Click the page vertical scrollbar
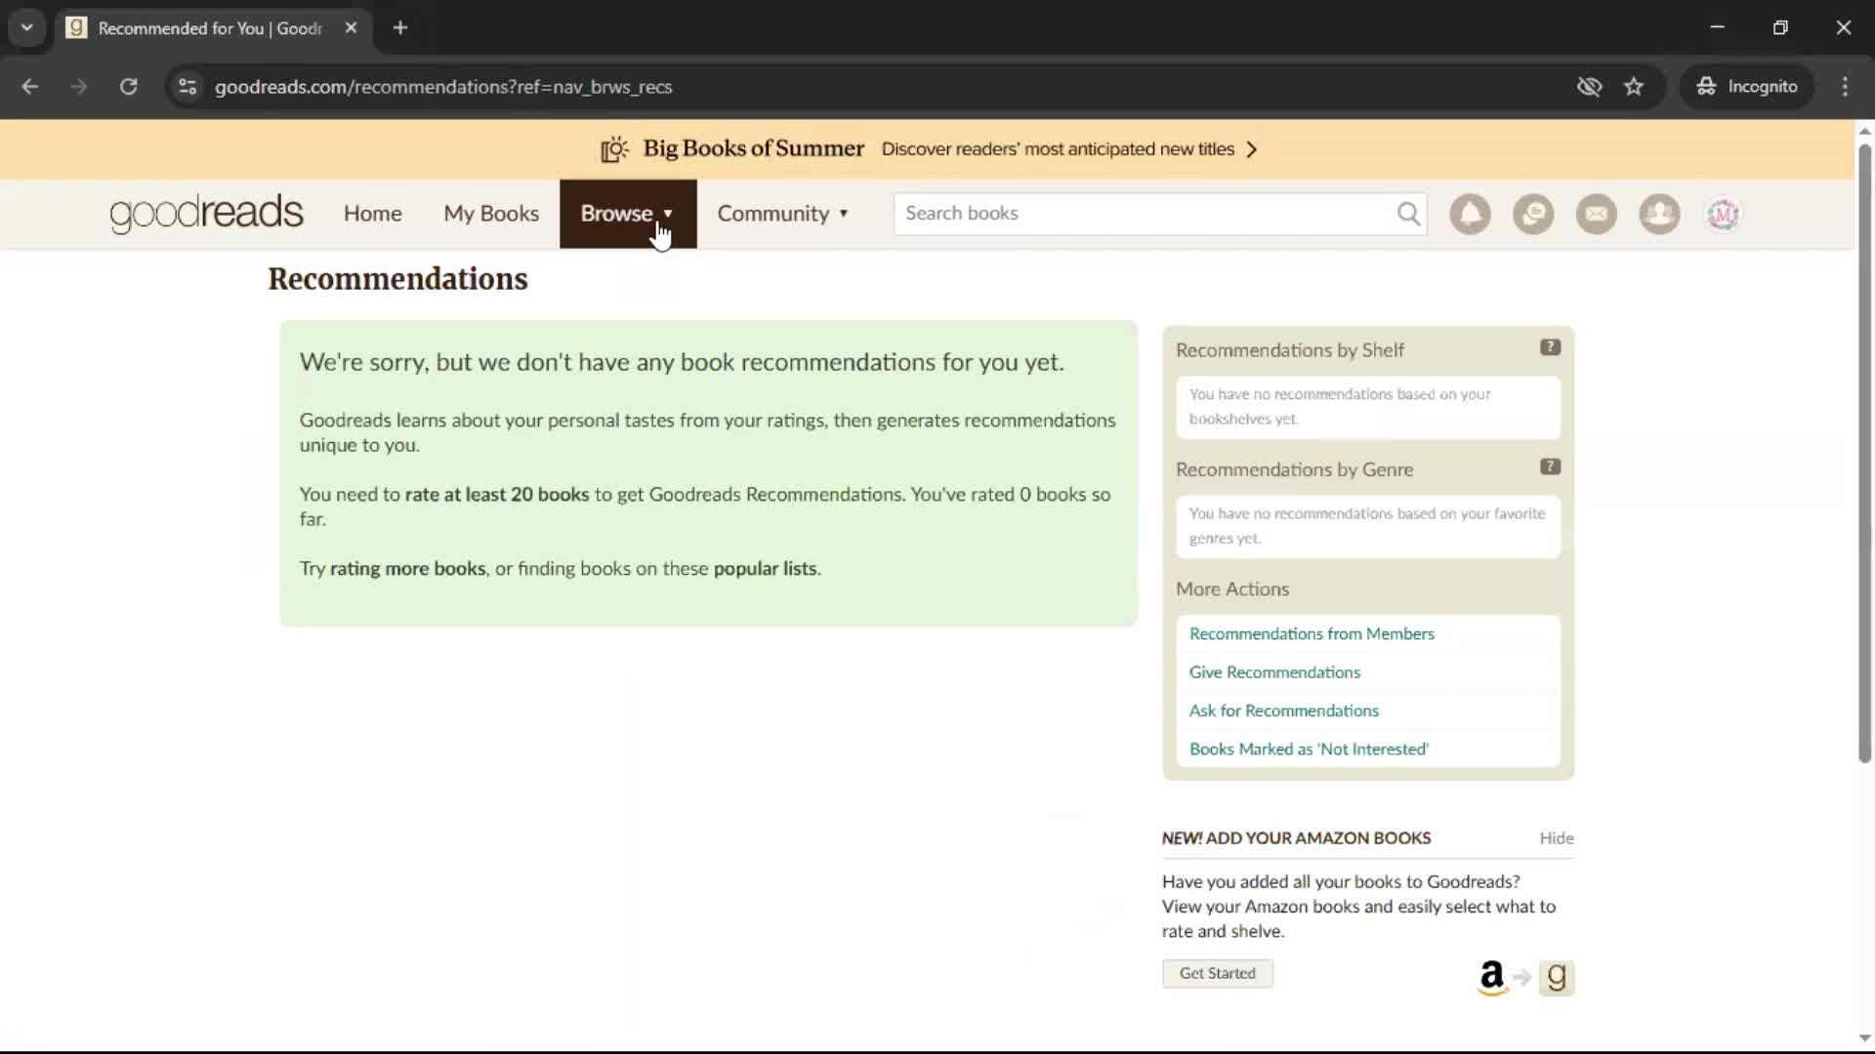The width and height of the screenshot is (1875, 1054). (1864, 454)
